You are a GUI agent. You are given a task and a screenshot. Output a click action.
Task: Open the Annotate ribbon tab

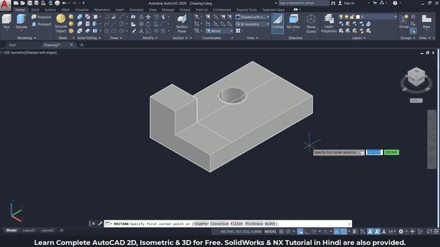(136, 10)
